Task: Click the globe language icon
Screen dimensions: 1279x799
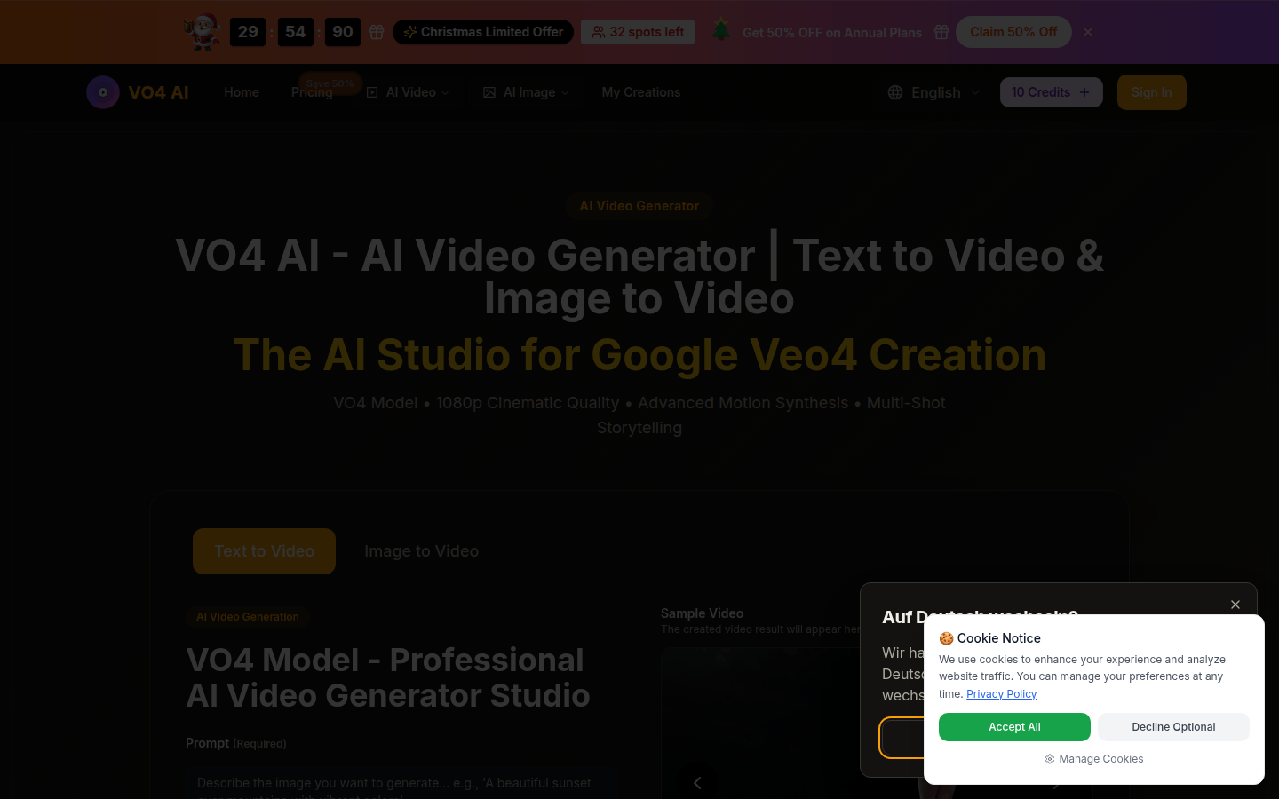Action: pyautogui.click(x=894, y=92)
